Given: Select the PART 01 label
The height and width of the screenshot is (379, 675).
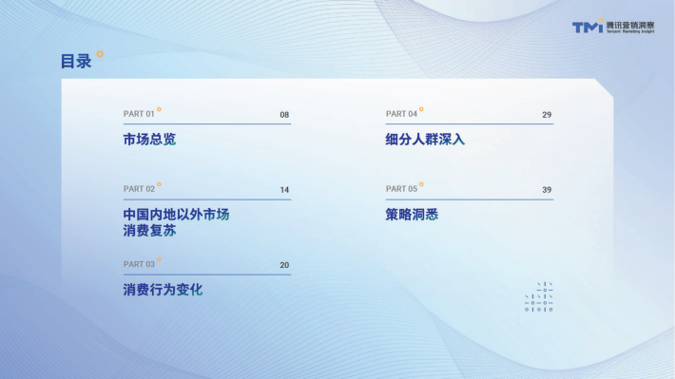Looking at the screenshot, I should point(139,114).
